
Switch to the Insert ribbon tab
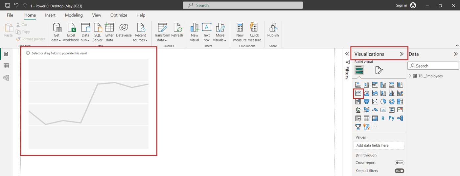(50, 15)
